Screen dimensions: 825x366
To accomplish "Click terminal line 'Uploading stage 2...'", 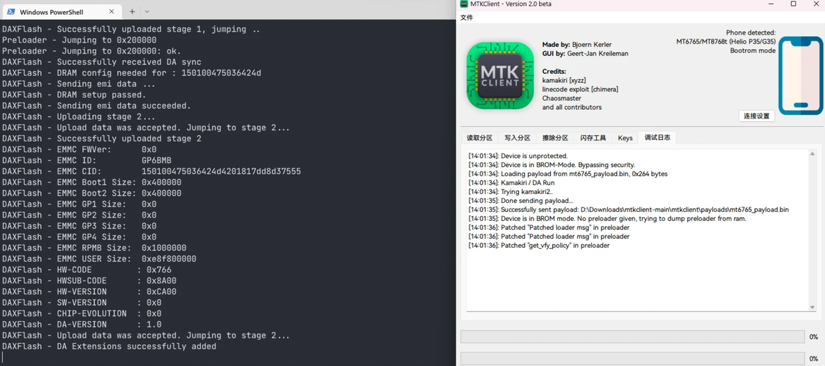I will (79, 117).
